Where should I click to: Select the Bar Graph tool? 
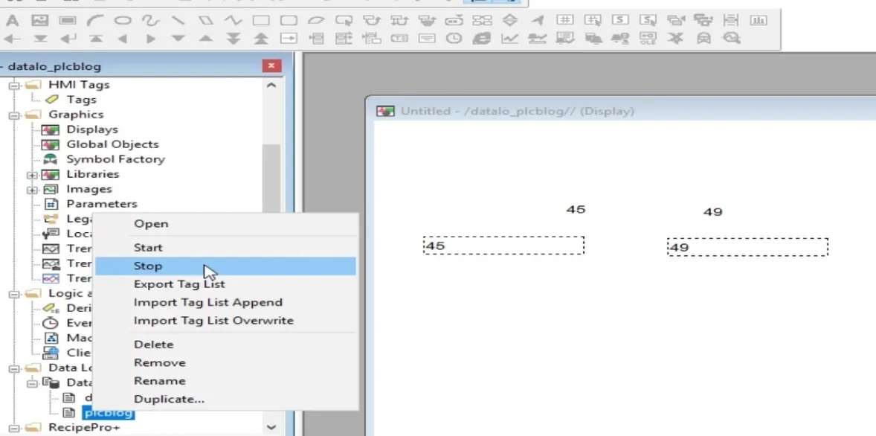(x=759, y=20)
